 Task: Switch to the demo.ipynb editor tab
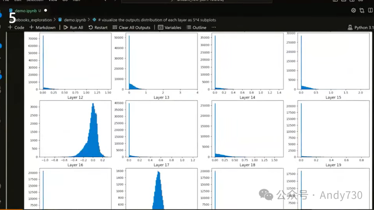point(26,11)
